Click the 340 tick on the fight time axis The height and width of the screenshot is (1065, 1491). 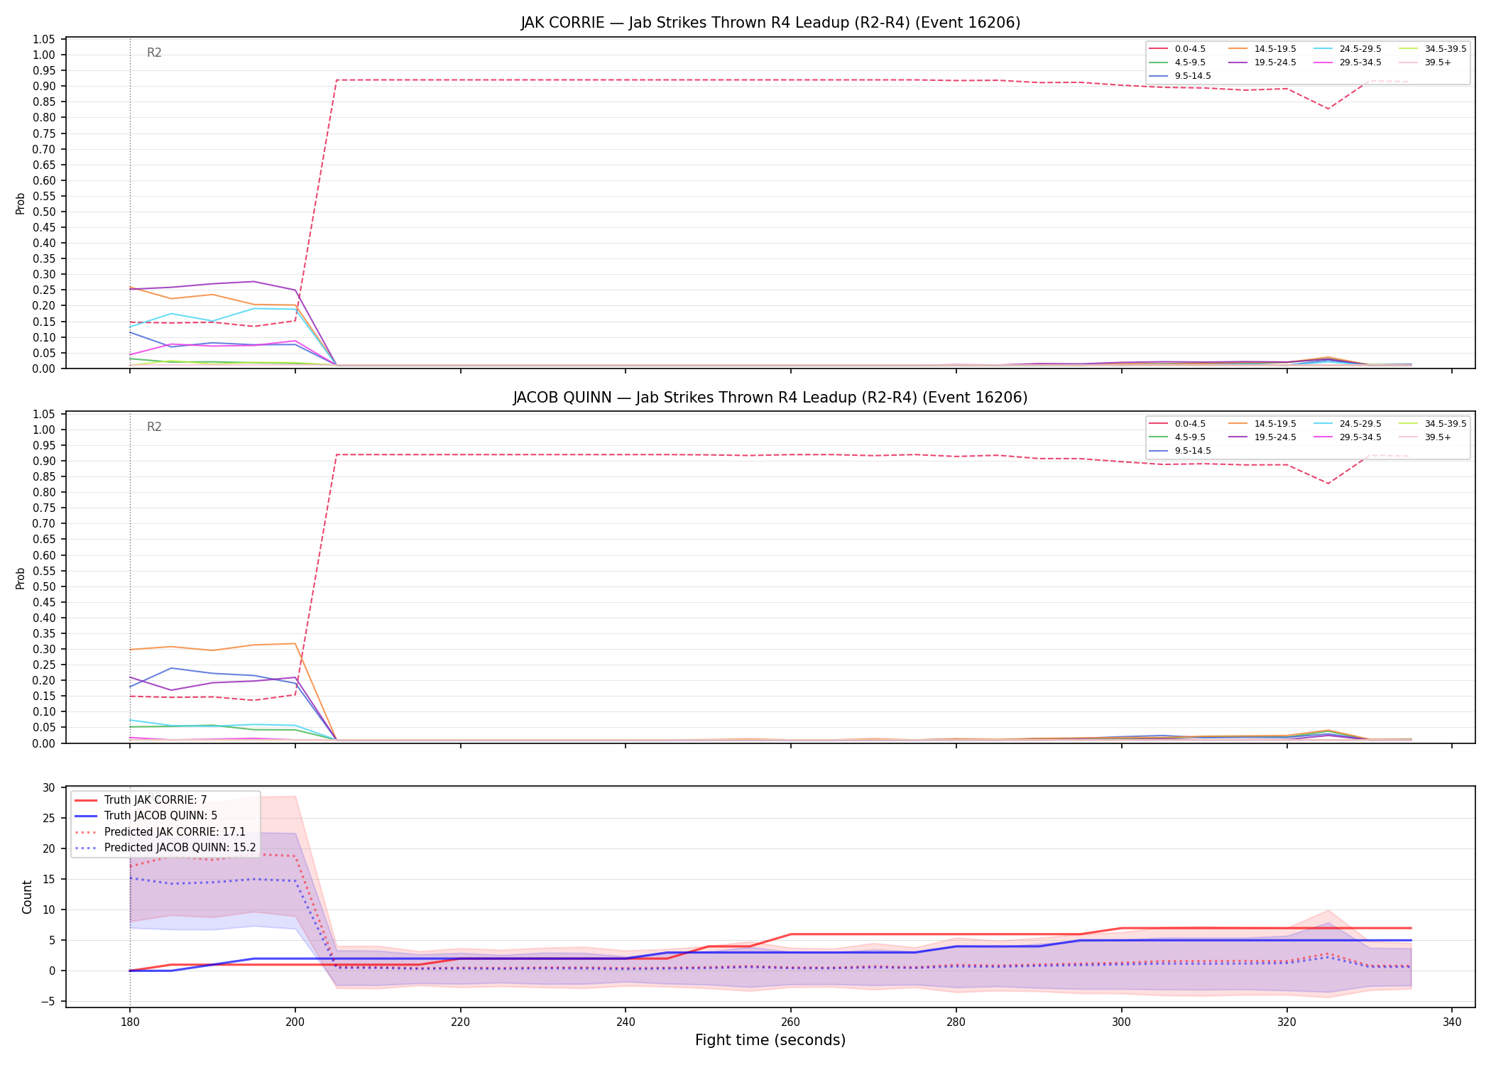1452,1022
